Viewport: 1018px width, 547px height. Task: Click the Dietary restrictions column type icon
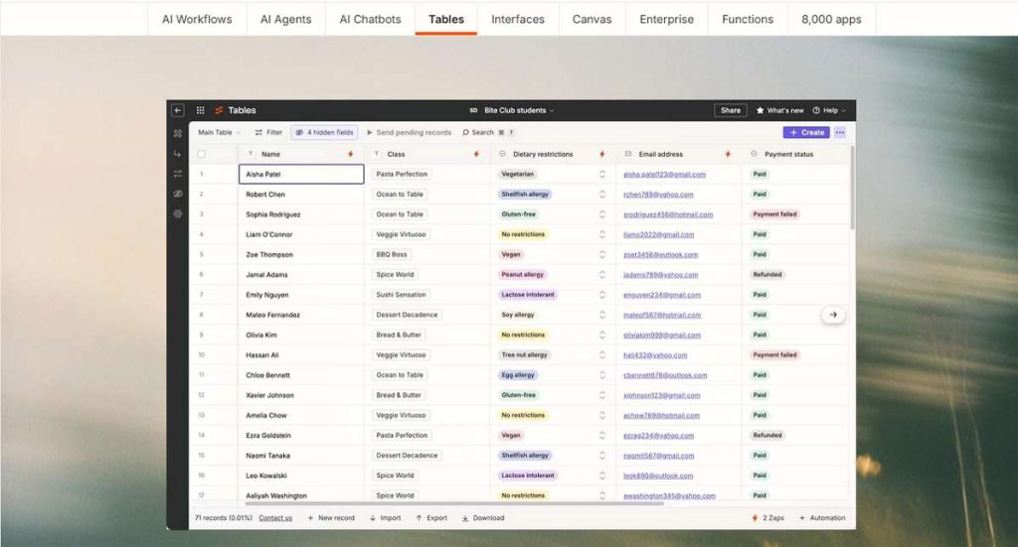502,154
